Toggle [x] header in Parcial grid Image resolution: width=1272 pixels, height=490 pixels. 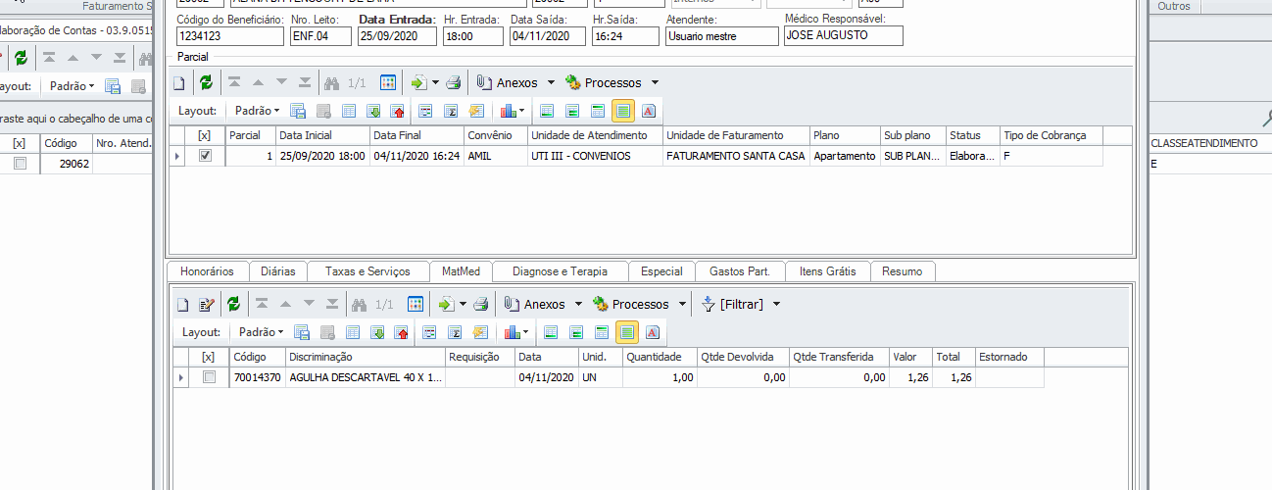coord(205,135)
